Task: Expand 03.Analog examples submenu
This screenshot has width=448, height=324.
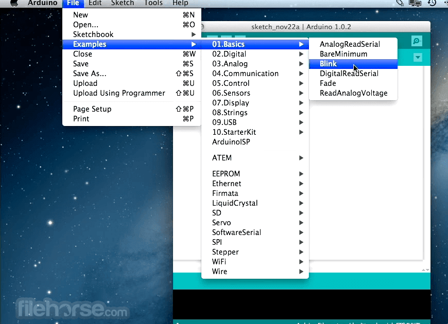Action: [255, 64]
